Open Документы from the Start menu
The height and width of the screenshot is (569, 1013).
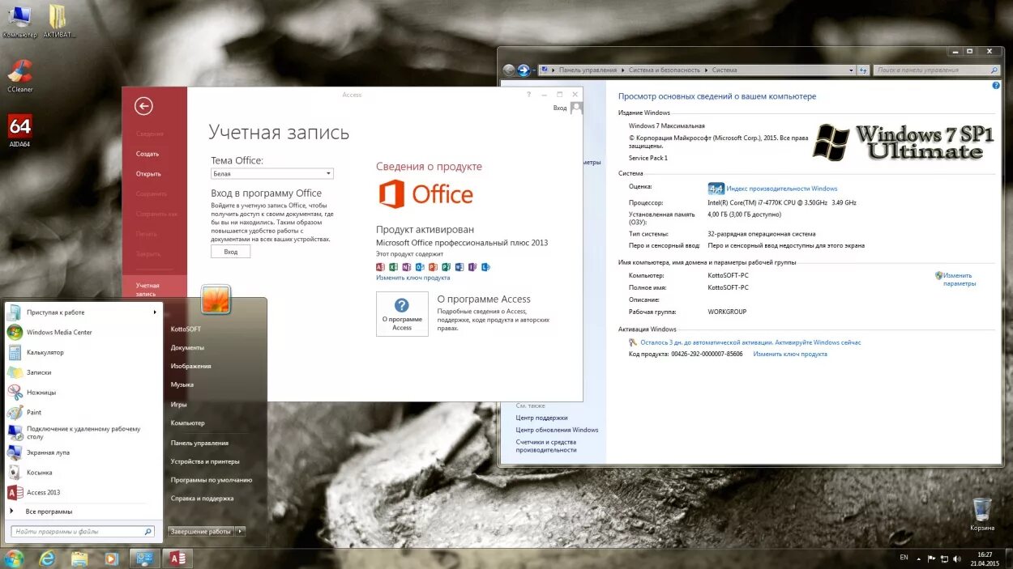coord(187,347)
